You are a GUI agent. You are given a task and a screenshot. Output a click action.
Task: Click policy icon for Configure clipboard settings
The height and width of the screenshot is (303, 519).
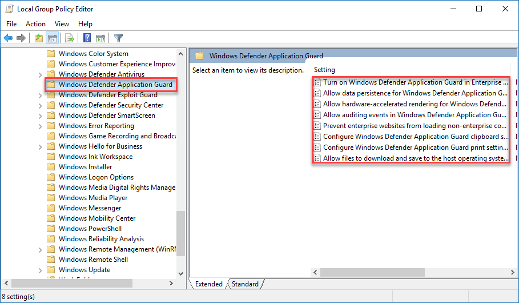(317, 137)
